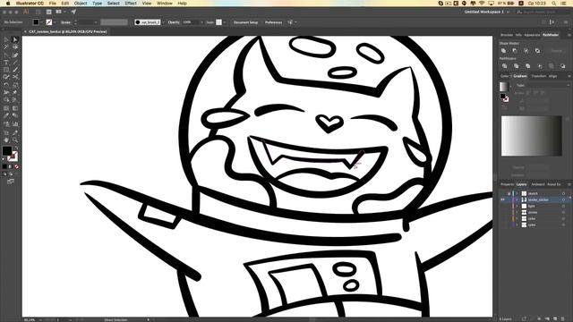The image size is (573, 322).
Task: Click the Intersect shape mode icon
Action: [x=526, y=51]
